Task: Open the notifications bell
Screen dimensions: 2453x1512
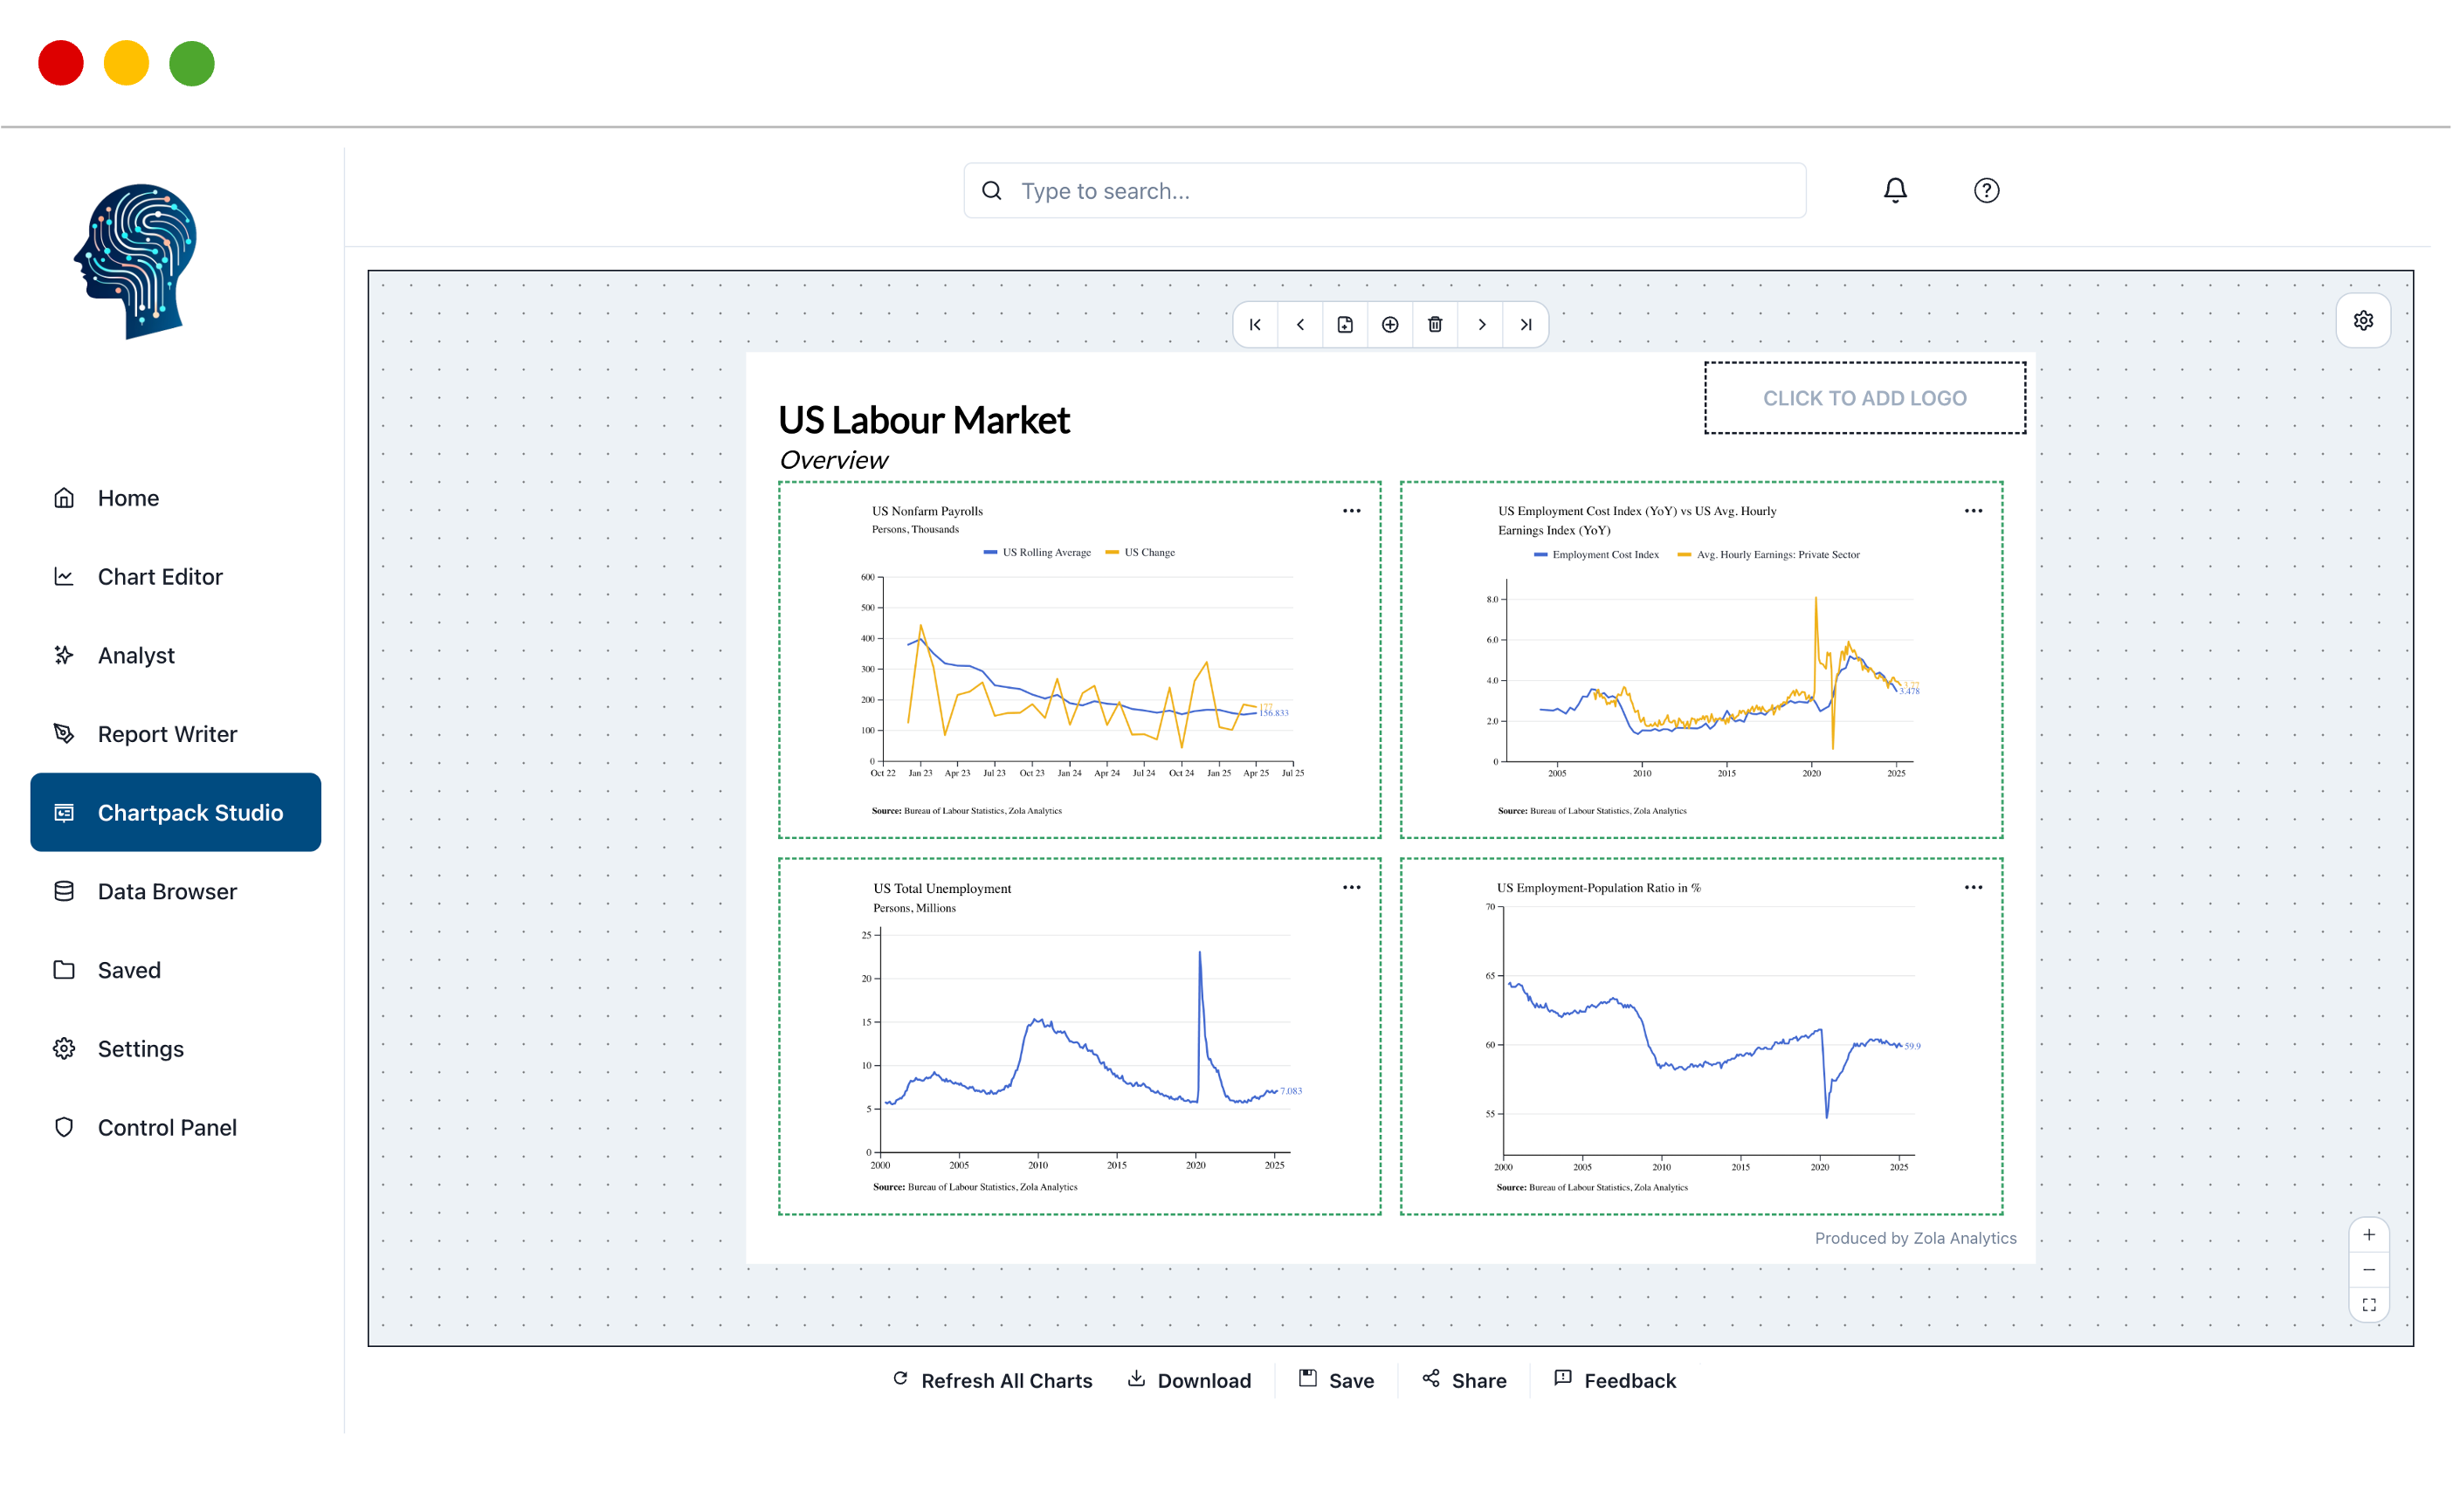Action: click(x=1896, y=190)
